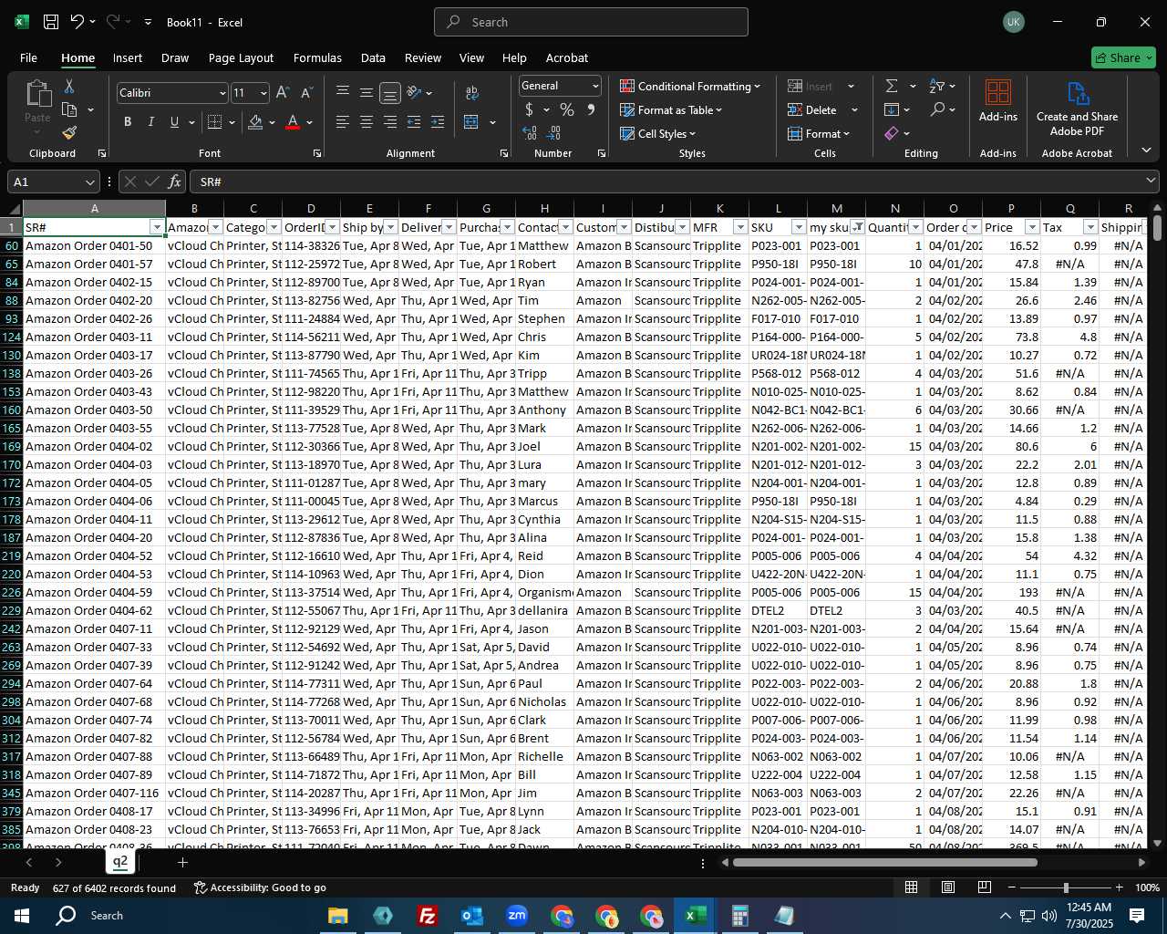Toggle middle align text

coord(366,93)
